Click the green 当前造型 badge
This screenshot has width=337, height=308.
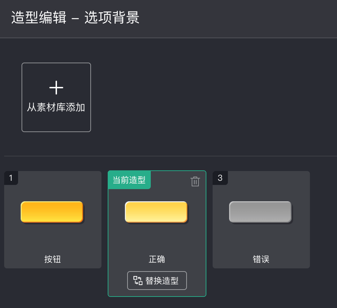(129, 180)
